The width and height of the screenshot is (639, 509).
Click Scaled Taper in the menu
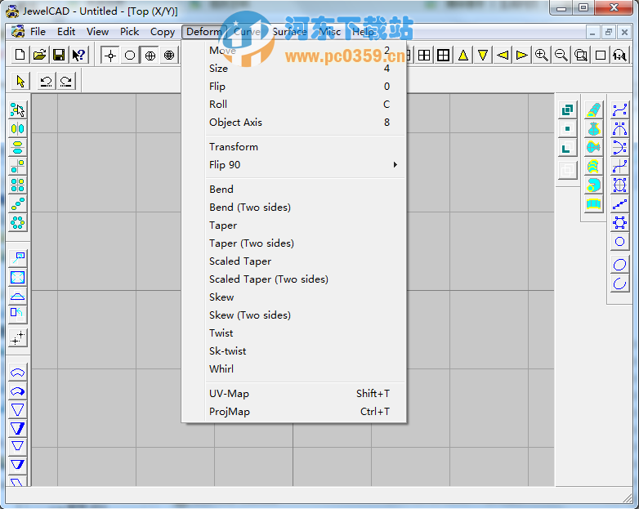[x=240, y=261]
